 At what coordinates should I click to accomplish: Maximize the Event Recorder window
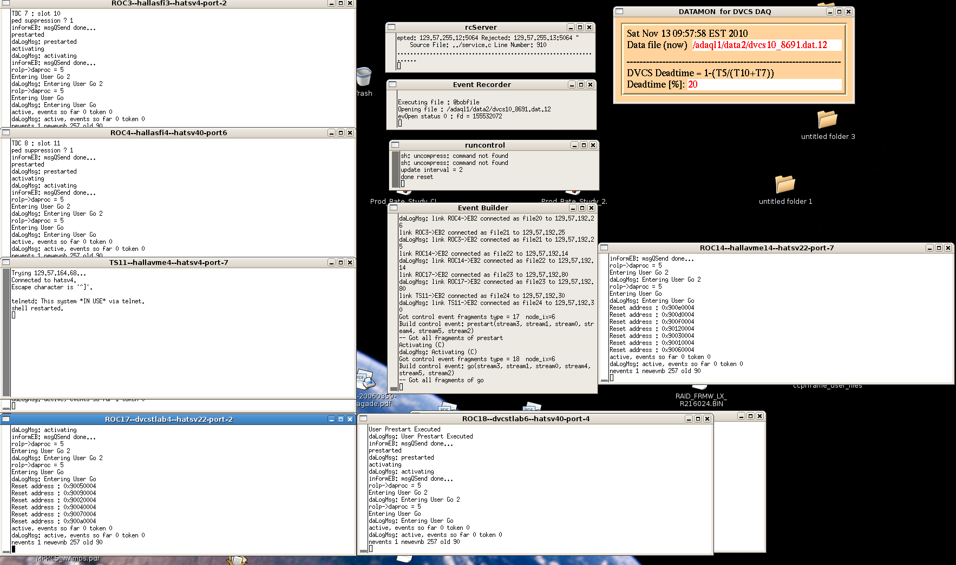click(581, 84)
